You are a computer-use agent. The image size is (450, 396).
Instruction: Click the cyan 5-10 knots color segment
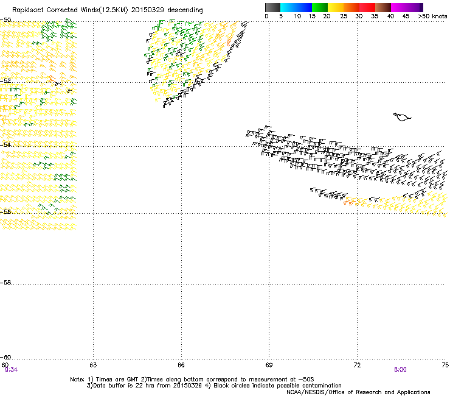coord(288,7)
